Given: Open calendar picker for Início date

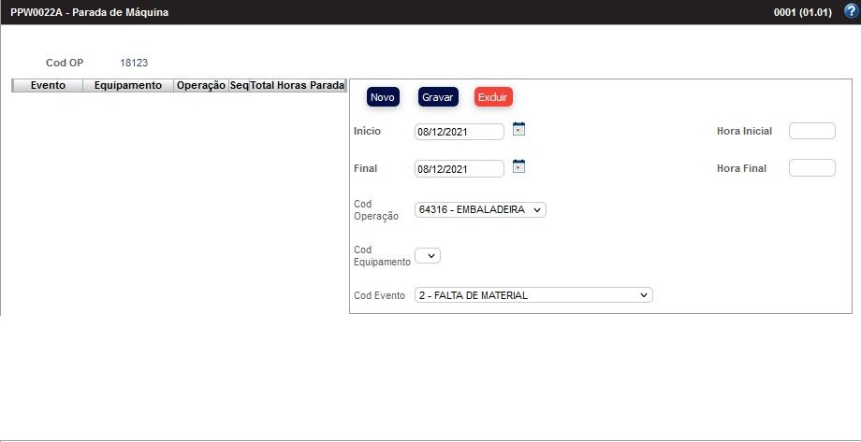Looking at the screenshot, I should 519,130.
